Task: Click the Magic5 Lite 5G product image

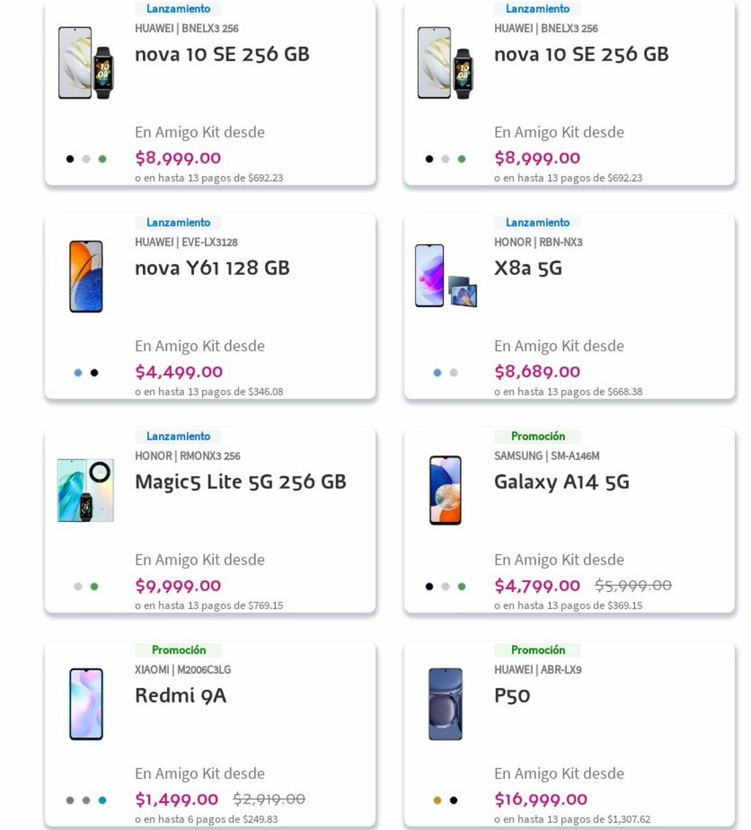Action: point(87,491)
